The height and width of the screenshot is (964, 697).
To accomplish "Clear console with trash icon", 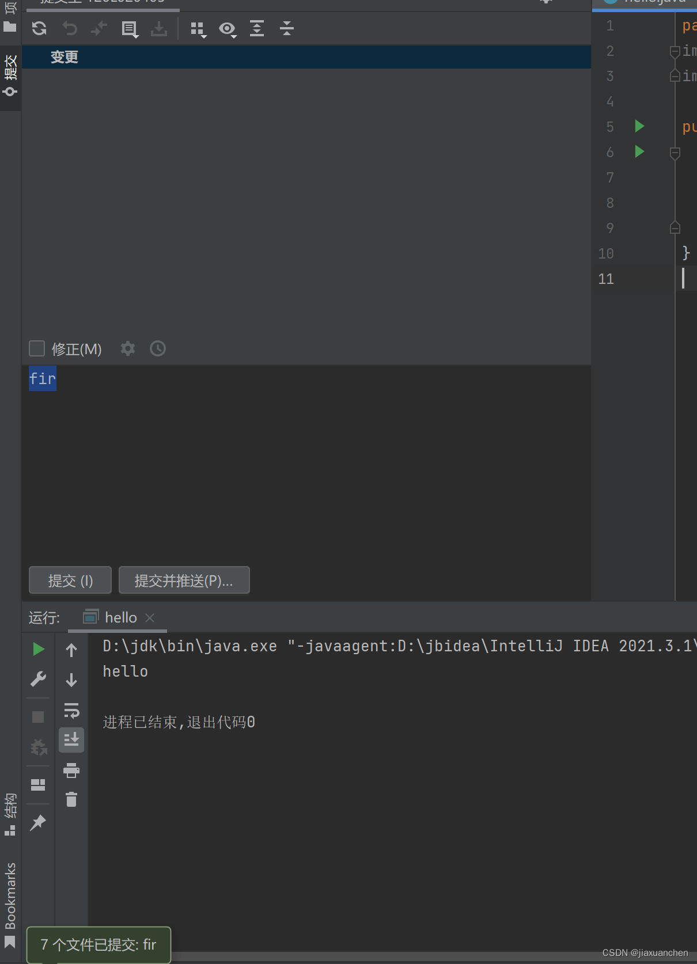I will click(x=71, y=799).
